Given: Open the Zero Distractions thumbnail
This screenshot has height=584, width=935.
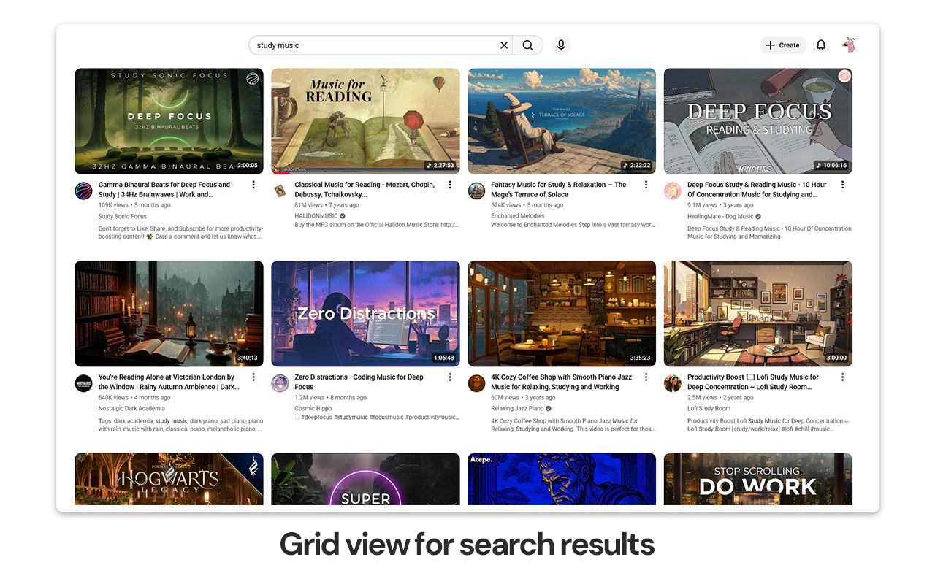Looking at the screenshot, I should pyautogui.click(x=365, y=313).
